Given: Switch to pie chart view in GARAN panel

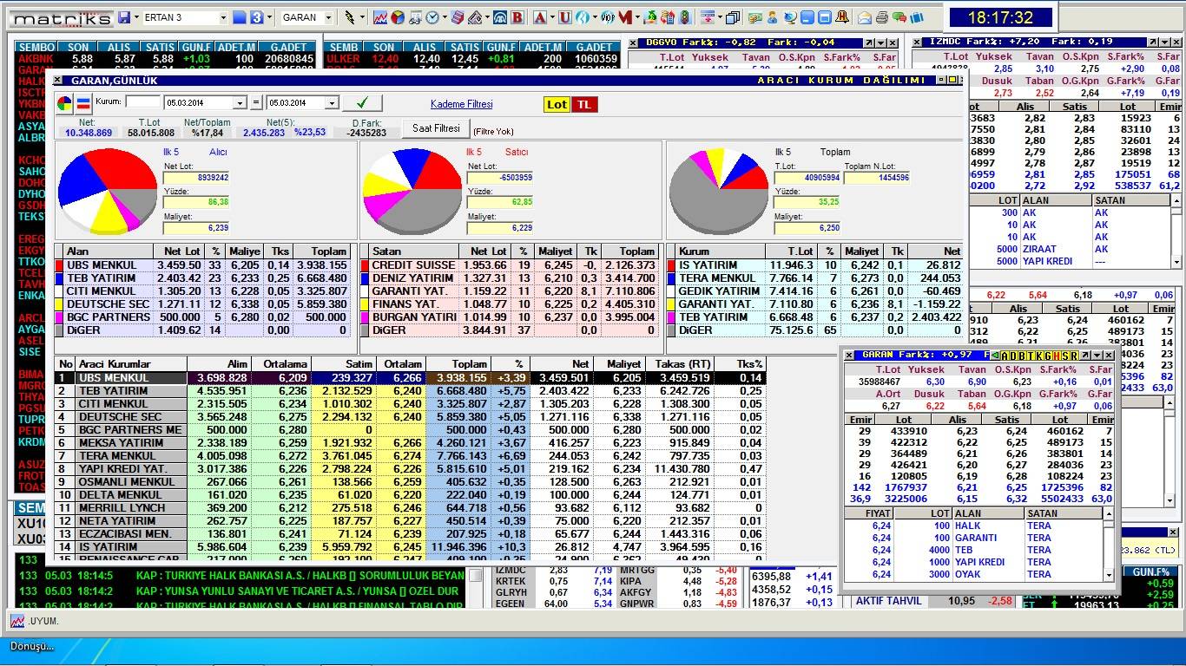Looking at the screenshot, I should [65, 104].
